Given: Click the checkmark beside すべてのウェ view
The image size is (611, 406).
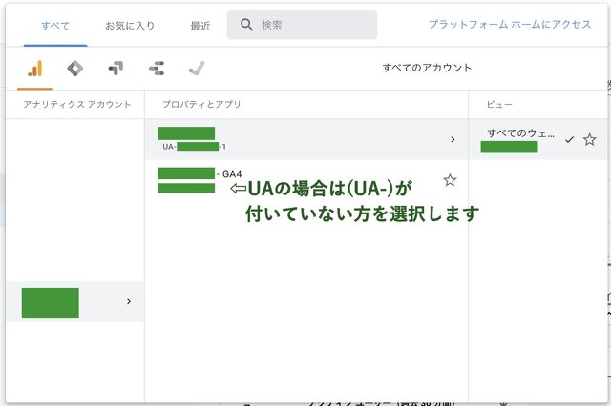Looking at the screenshot, I should [569, 140].
